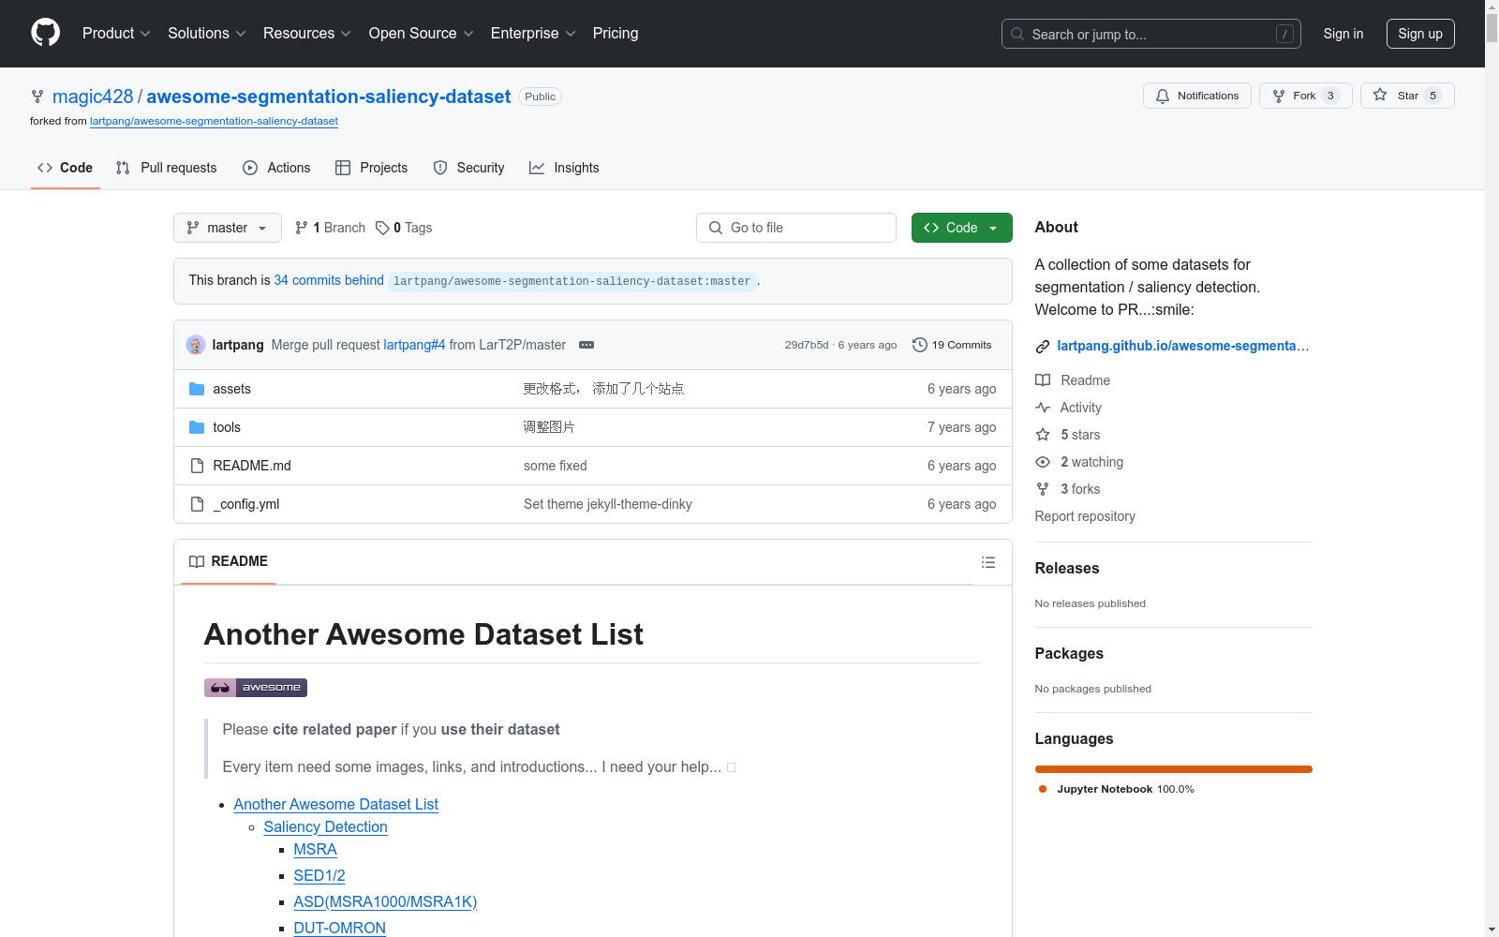The image size is (1499, 937).
Task: Open the forked-from lartpang repository link
Action: coord(214,121)
